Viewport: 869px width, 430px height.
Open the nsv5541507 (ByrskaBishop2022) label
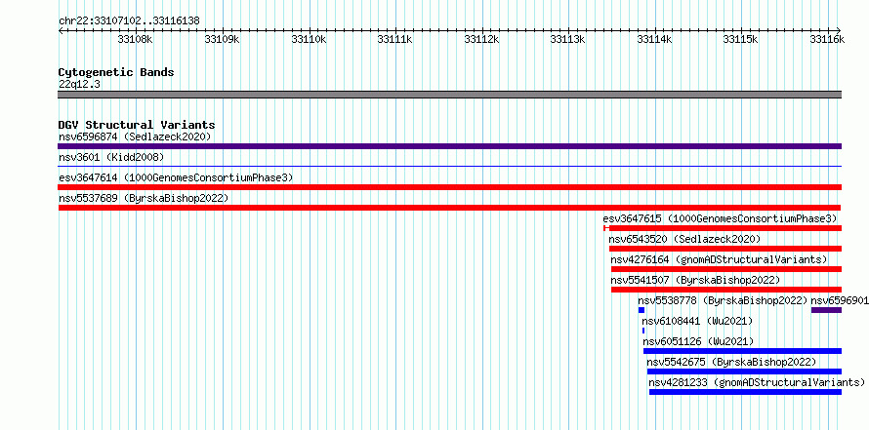(x=695, y=280)
